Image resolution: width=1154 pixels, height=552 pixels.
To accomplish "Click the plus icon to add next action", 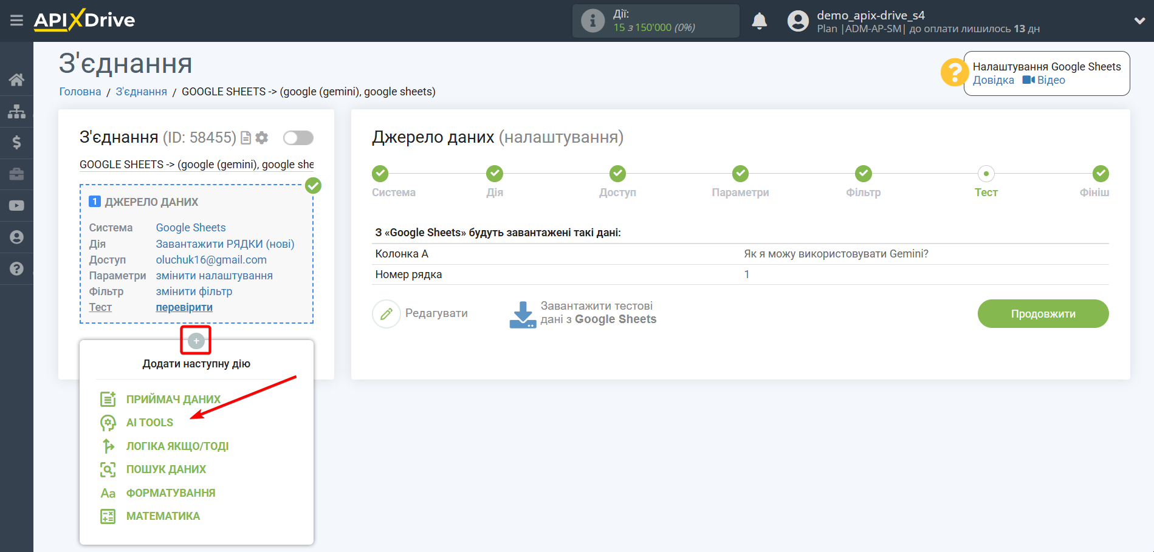I will click(x=196, y=341).
